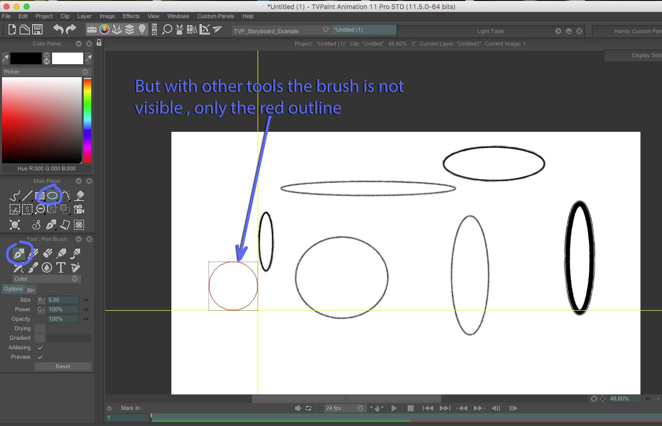
Task: Select the Text tool
Action: point(61,267)
